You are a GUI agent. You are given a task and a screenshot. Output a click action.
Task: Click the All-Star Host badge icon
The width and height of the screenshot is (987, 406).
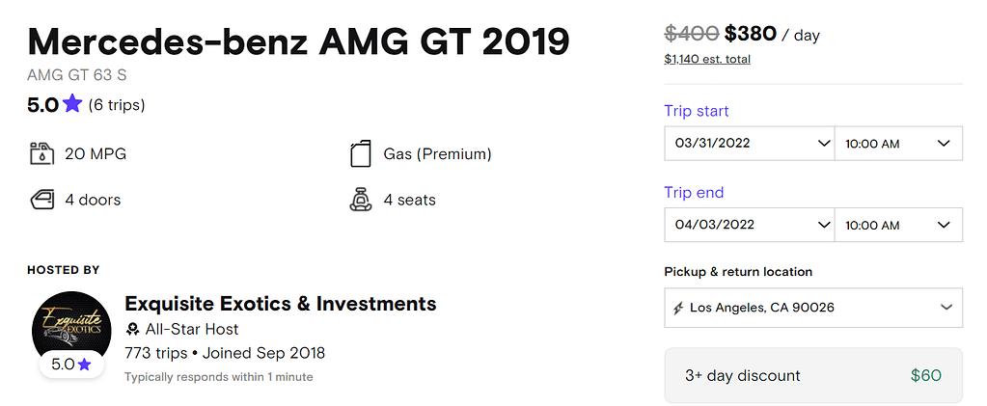click(x=132, y=329)
